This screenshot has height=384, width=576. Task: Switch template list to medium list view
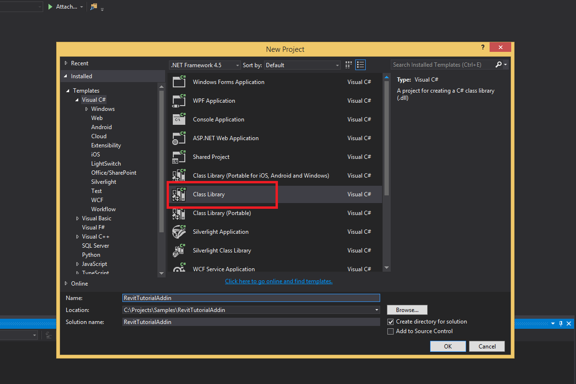coord(361,65)
